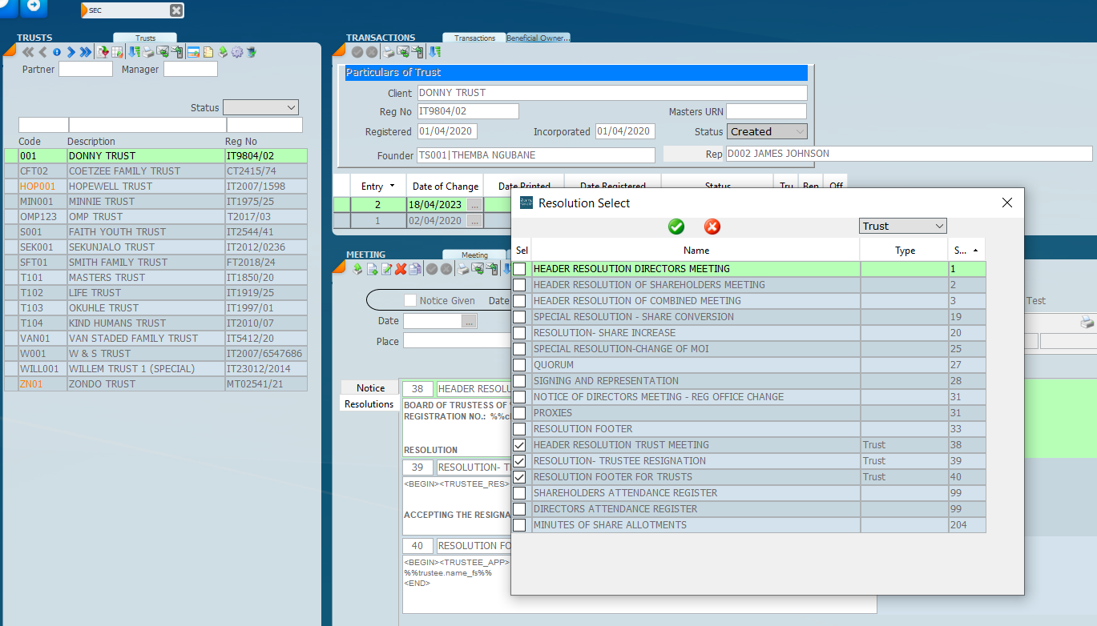Open the Trusts toolbar settings gear
The image size is (1097, 626).
(237, 52)
